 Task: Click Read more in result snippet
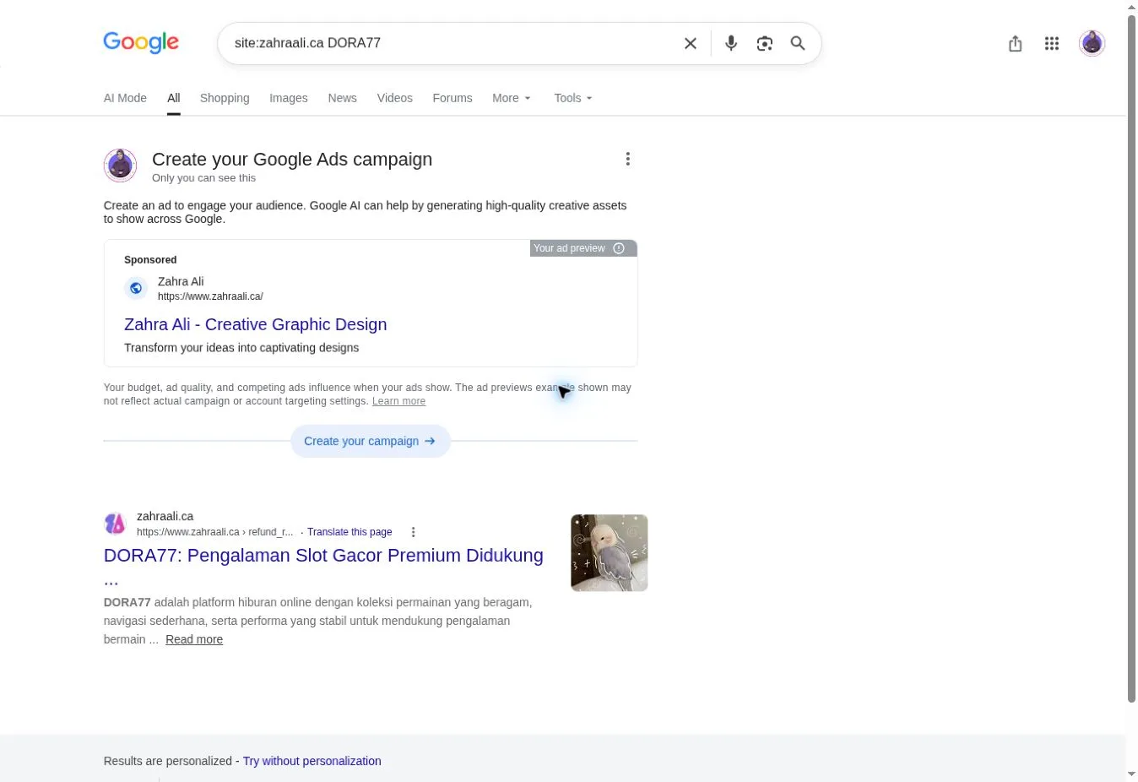(x=194, y=639)
